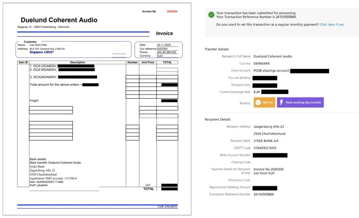Click the Next working day transfer badge
The image size is (359, 218).
300,103
